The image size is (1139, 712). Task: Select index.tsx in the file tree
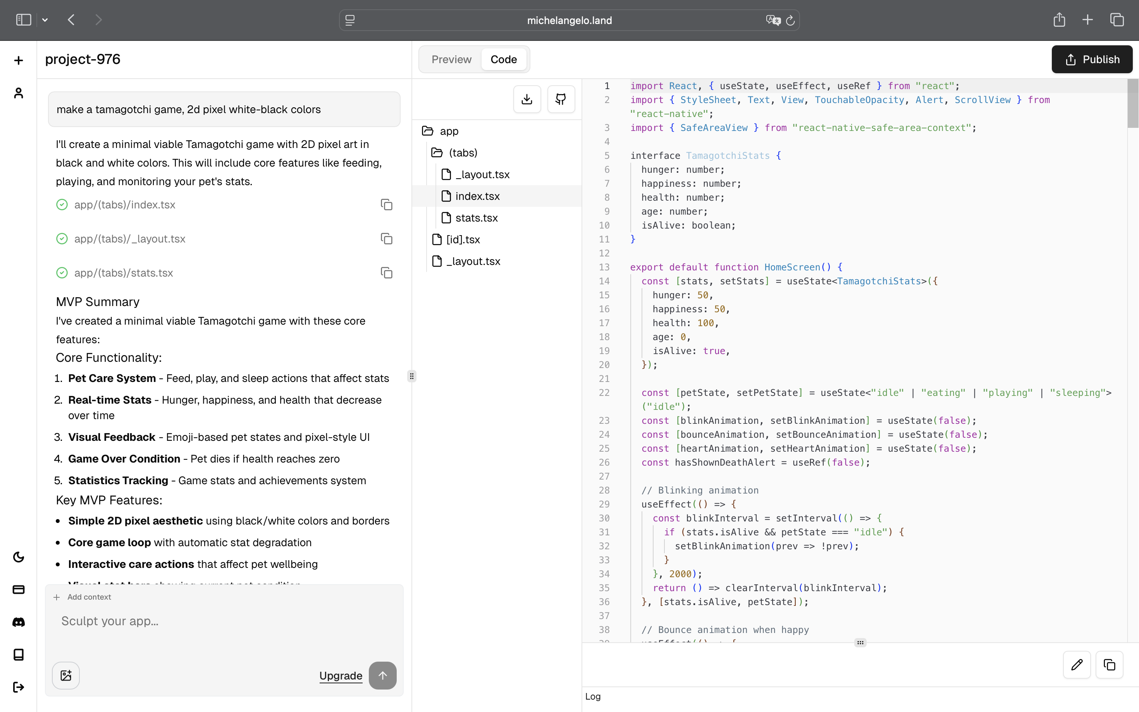(x=497, y=196)
